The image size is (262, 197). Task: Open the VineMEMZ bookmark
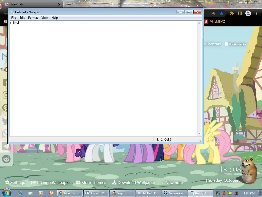pos(215,22)
